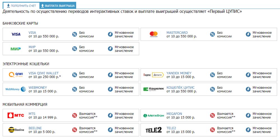Click the МегаФон logo
This screenshot has width=280, height=140.
pos(153,116)
